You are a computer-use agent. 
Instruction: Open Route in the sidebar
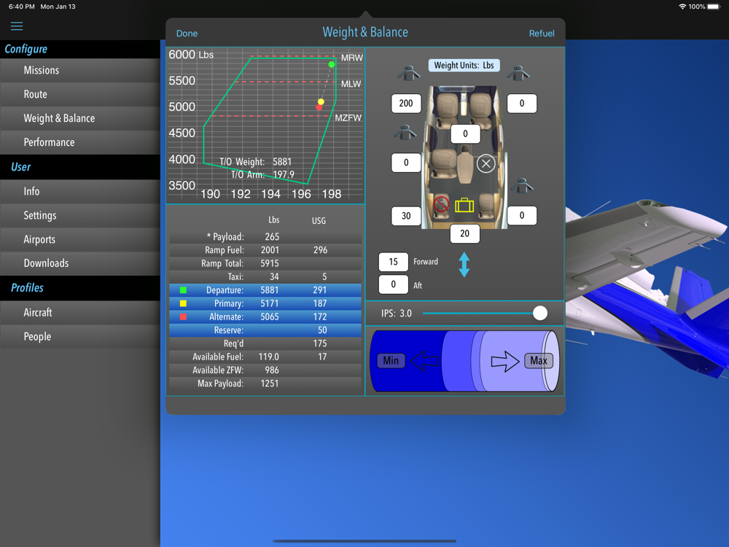click(80, 94)
